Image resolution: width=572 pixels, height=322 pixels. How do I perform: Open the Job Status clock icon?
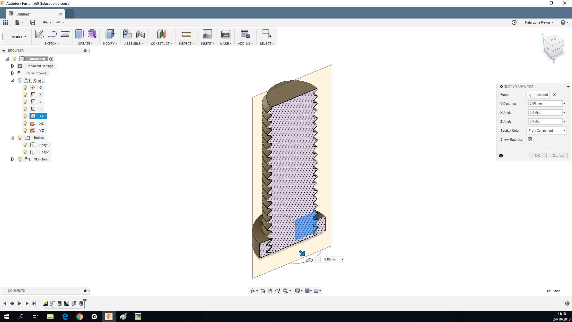(514, 22)
